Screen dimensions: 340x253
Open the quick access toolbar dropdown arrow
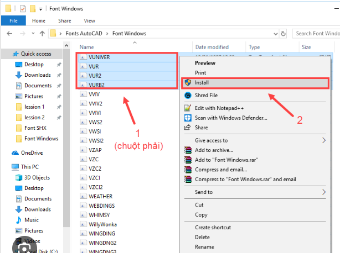coord(41,9)
